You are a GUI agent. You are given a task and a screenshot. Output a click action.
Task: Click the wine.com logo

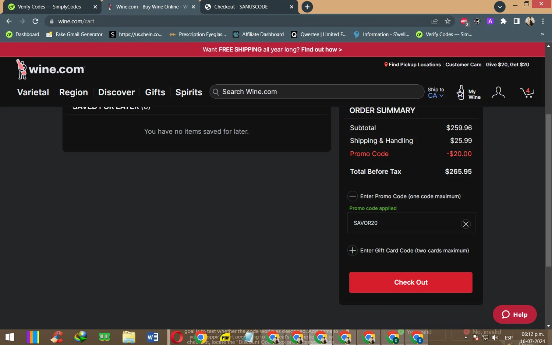coord(51,69)
